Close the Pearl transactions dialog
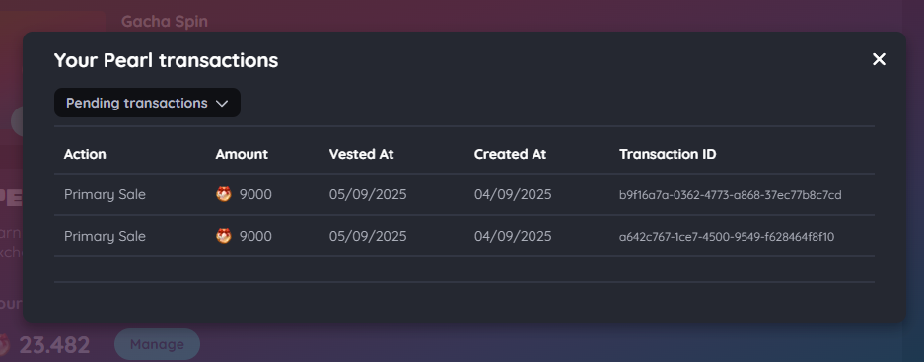924x362 pixels. click(x=879, y=59)
